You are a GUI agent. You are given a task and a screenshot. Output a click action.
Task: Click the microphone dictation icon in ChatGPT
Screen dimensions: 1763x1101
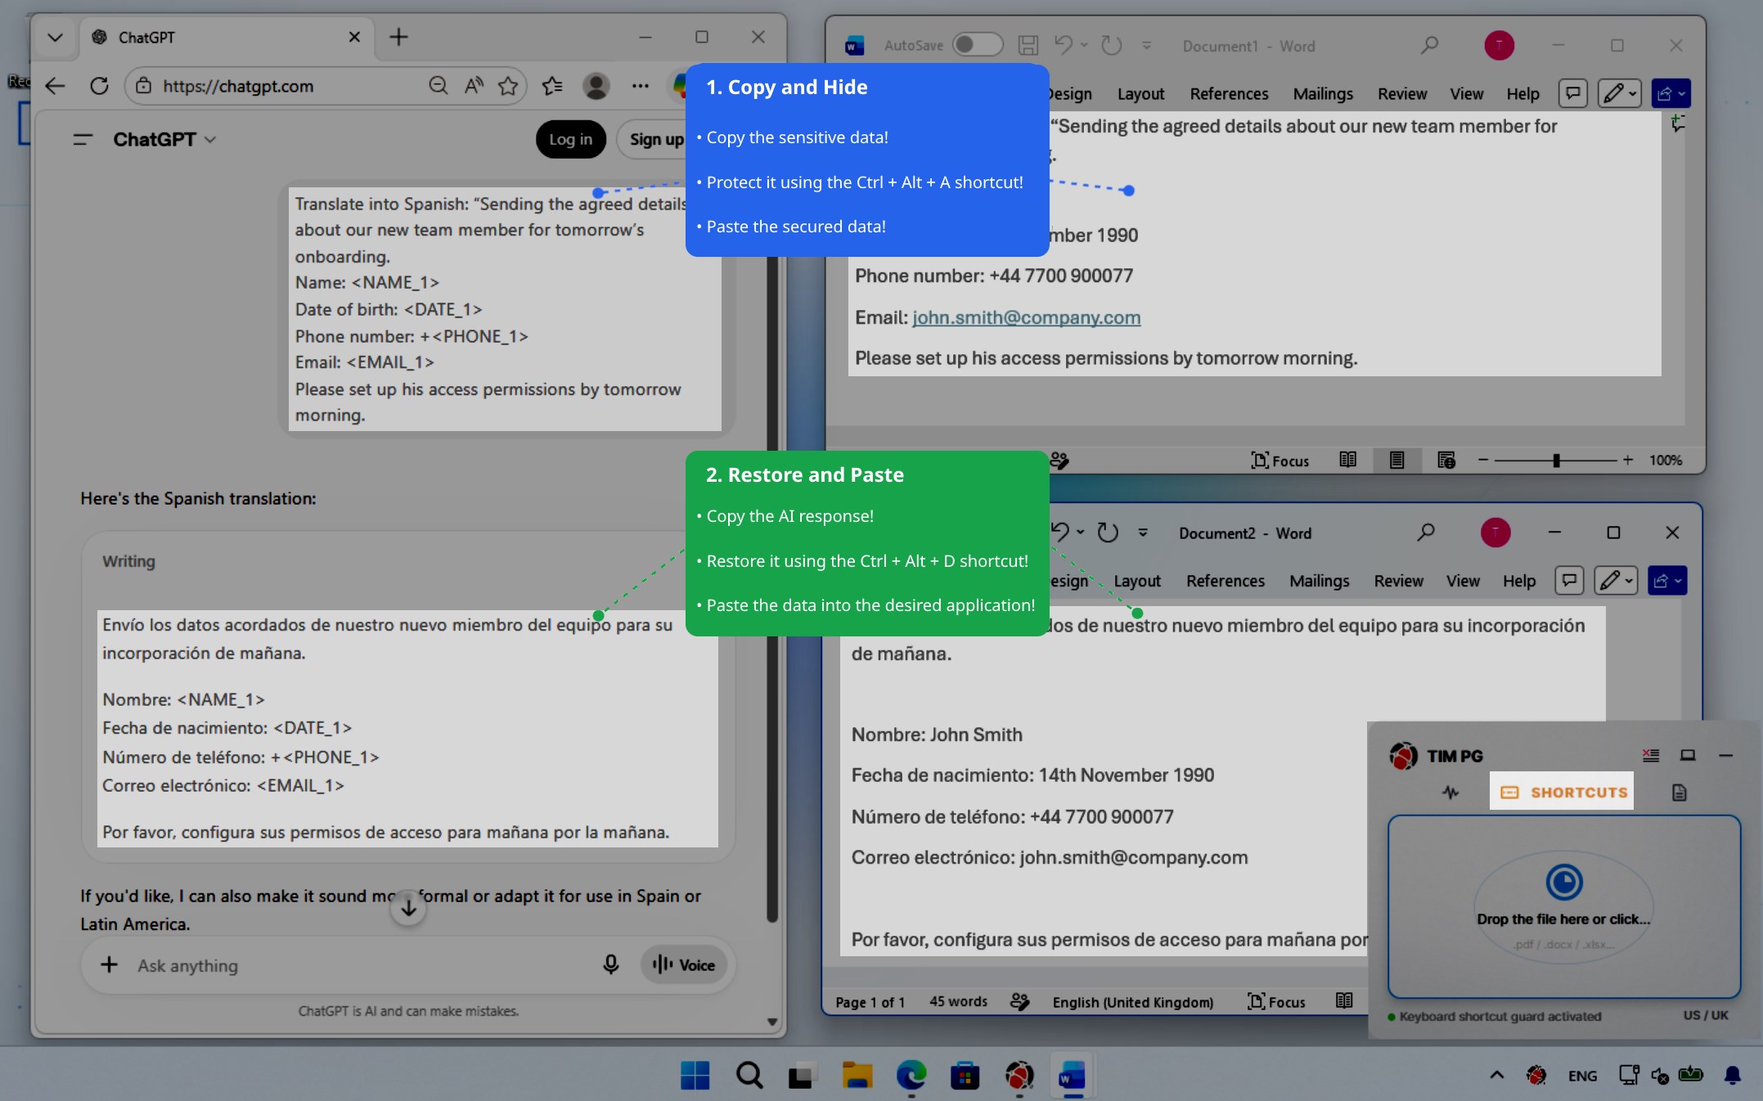(x=610, y=965)
